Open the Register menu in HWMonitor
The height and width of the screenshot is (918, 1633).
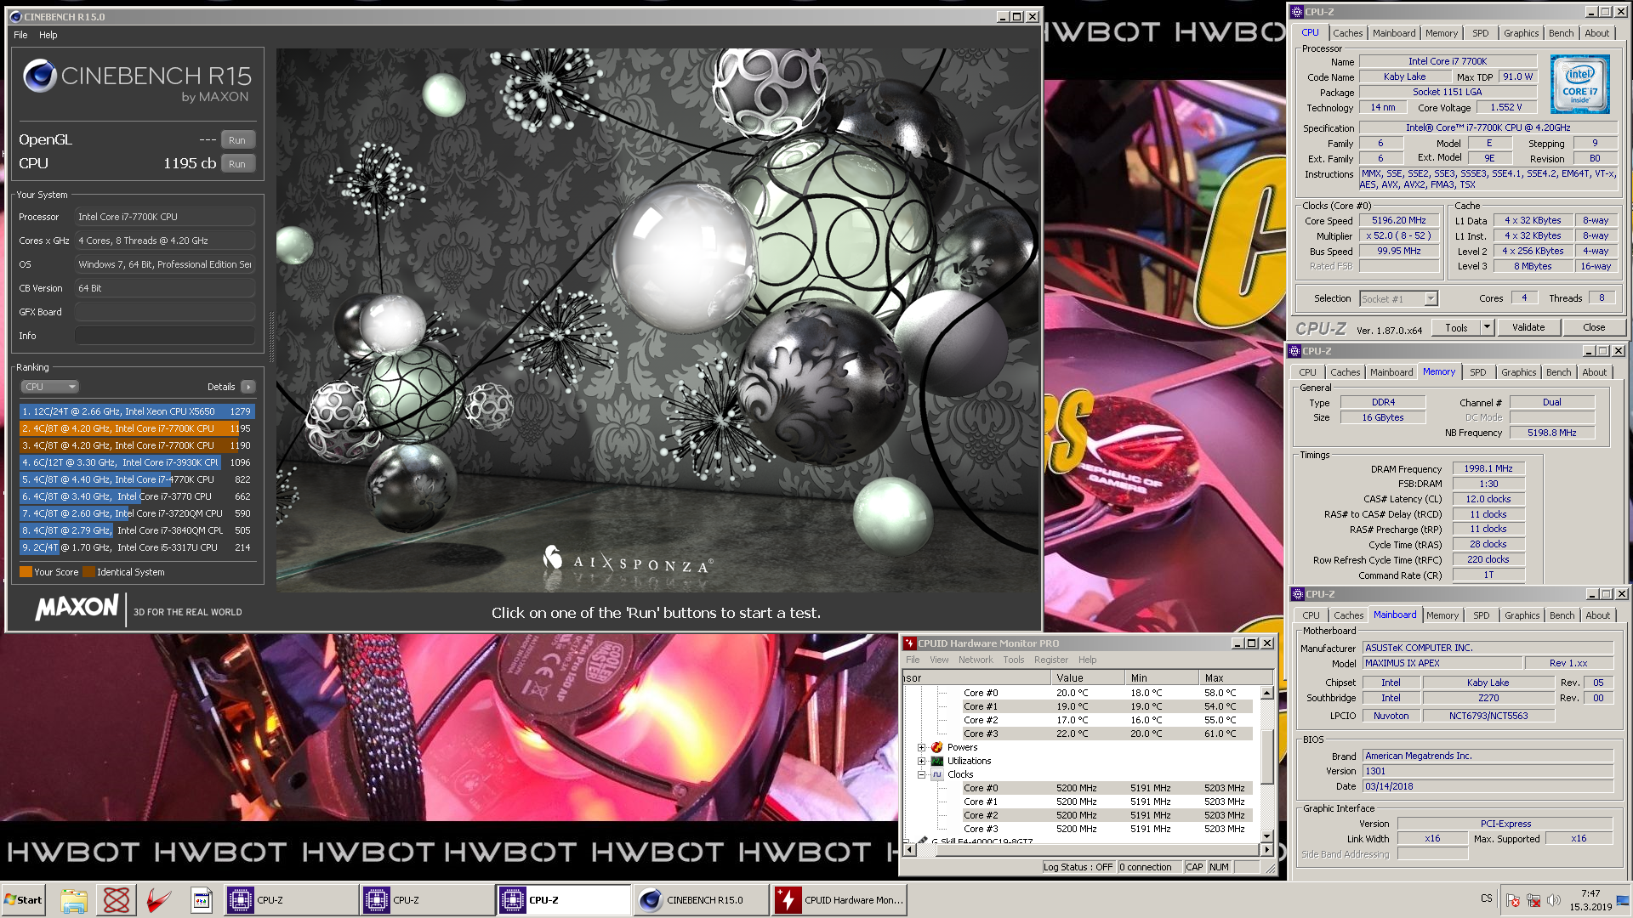pyautogui.click(x=1051, y=660)
